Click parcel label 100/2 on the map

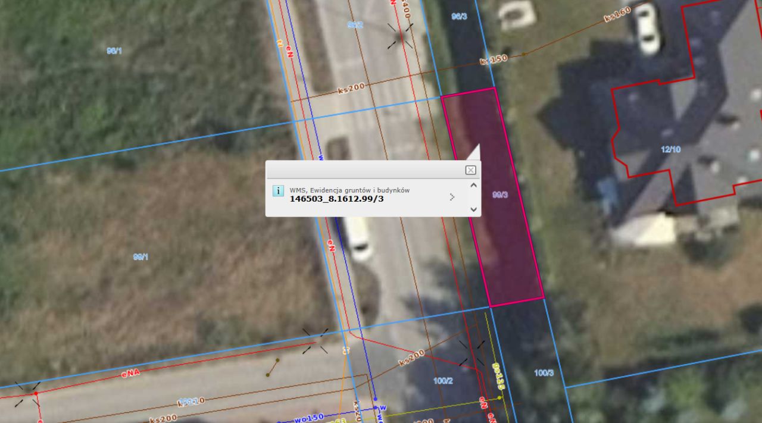pyautogui.click(x=443, y=381)
